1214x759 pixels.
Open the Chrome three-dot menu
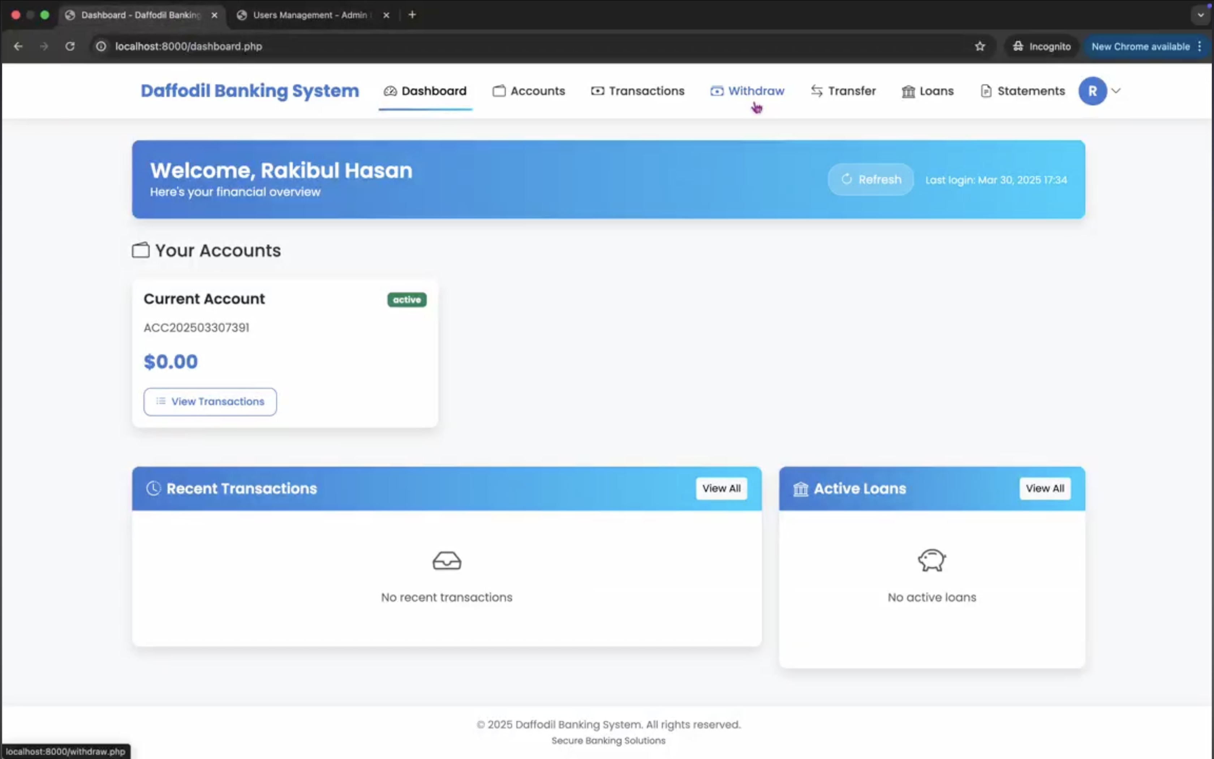coord(1200,46)
